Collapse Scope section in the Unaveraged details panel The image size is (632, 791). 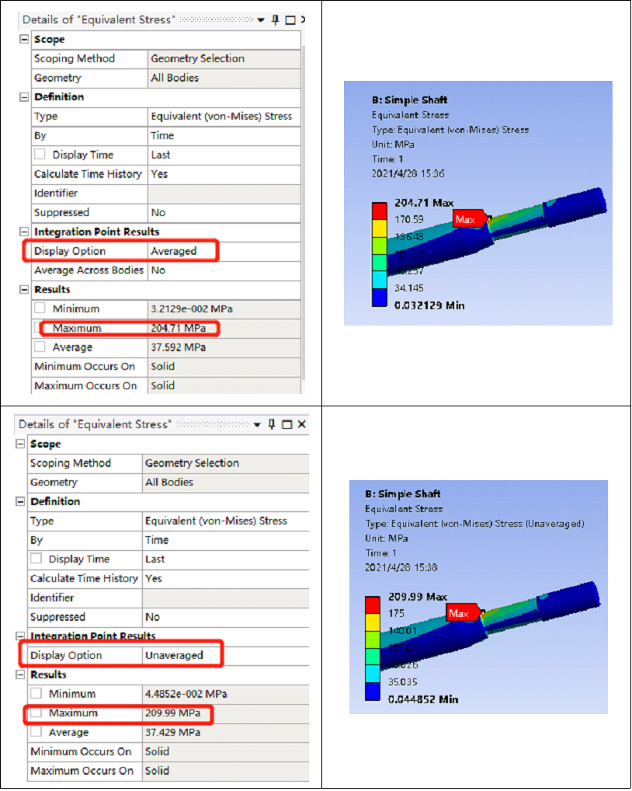(x=20, y=444)
